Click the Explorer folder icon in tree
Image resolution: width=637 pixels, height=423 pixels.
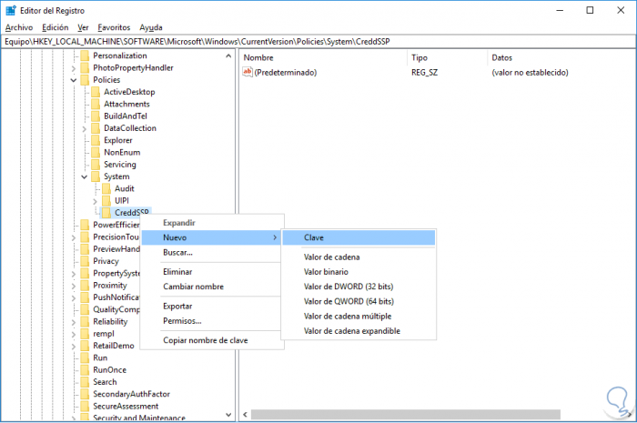[x=96, y=140]
